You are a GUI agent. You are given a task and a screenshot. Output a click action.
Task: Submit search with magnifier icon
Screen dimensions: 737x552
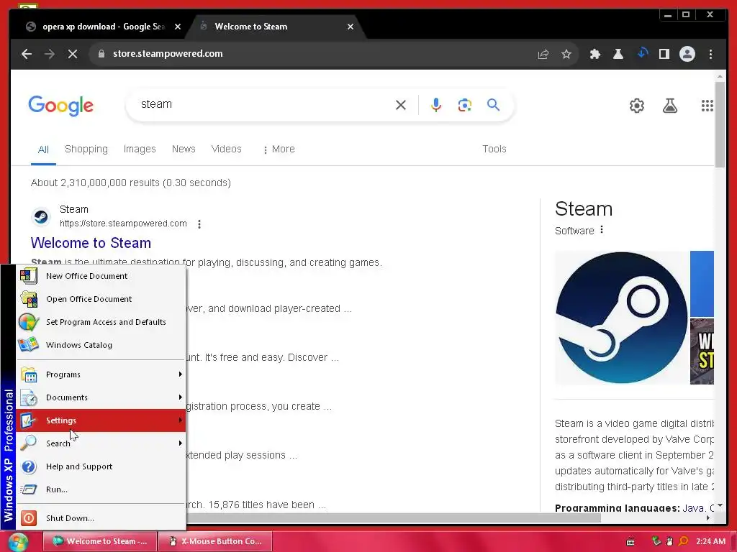493,105
